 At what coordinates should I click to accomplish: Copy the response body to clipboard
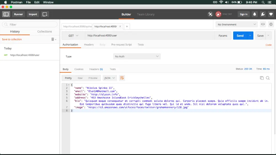point(262,78)
